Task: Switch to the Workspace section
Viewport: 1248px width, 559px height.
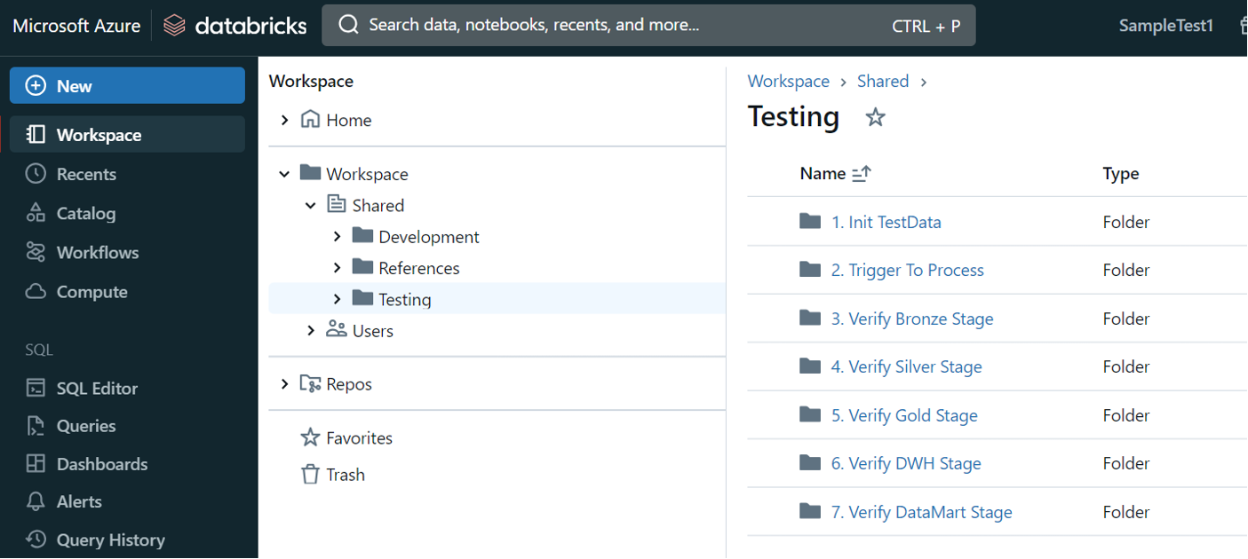Action: [100, 135]
